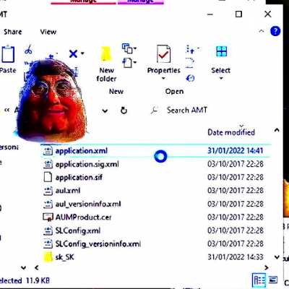Viewport: 289px width, 289px height.
Task: Click the blue Delete X icon
Action: [73, 53]
